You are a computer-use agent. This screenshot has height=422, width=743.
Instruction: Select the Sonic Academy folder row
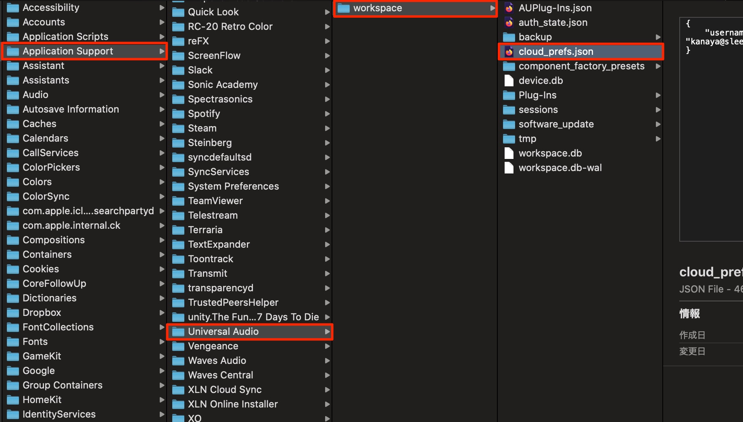pyautogui.click(x=250, y=85)
